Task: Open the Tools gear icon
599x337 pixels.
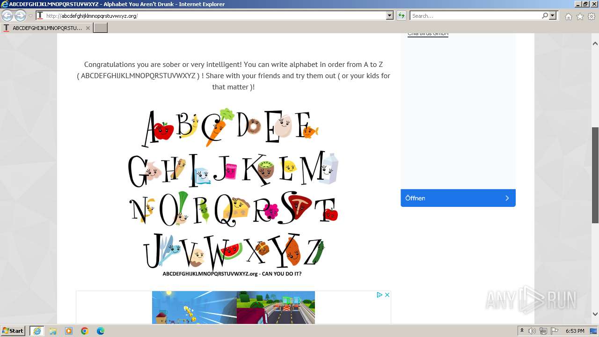Action: [592, 16]
